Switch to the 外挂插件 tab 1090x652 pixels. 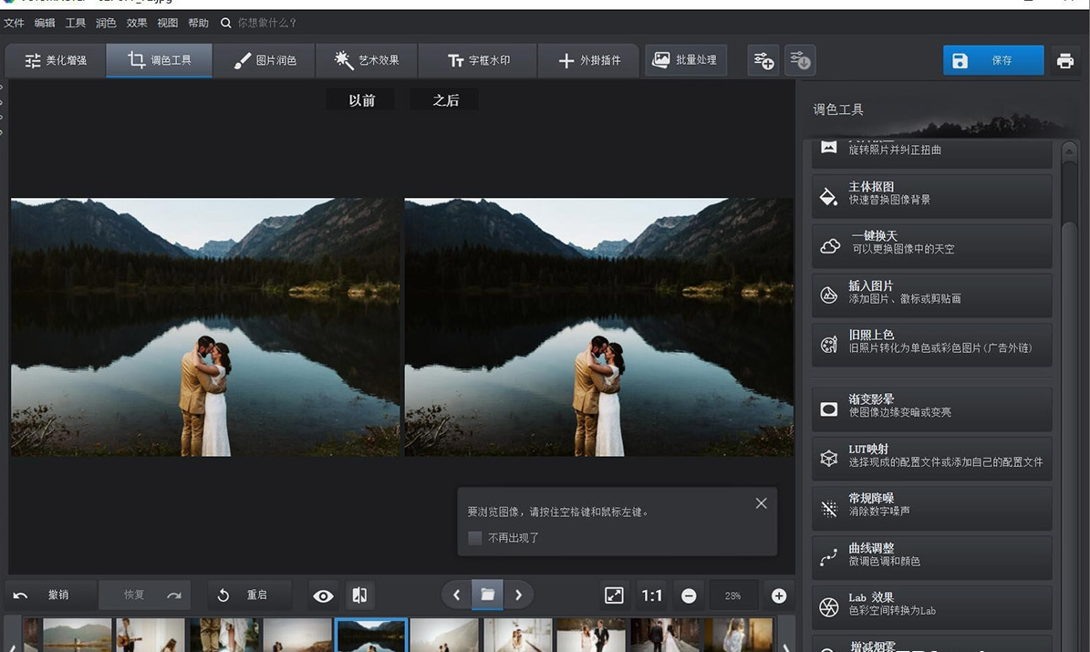point(589,60)
